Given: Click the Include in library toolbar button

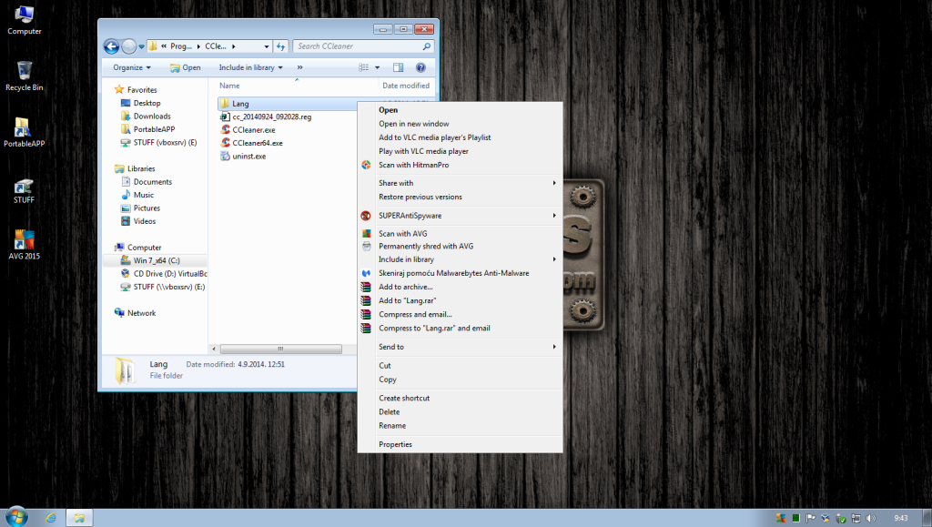Looking at the screenshot, I should pyautogui.click(x=250, y=67).
